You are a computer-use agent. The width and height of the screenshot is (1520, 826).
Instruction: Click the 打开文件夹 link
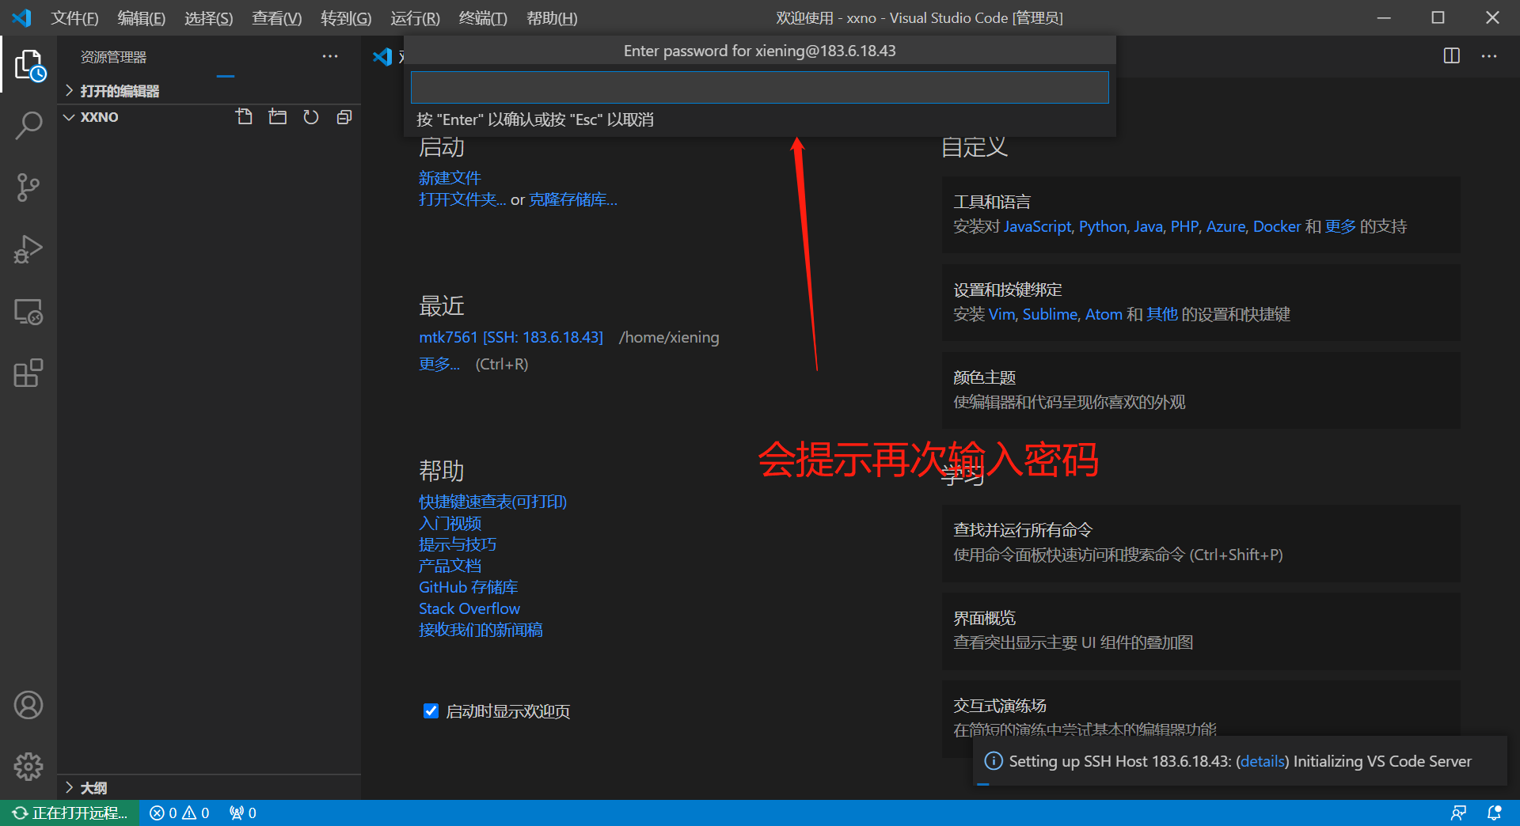click(x=462, y=199)
